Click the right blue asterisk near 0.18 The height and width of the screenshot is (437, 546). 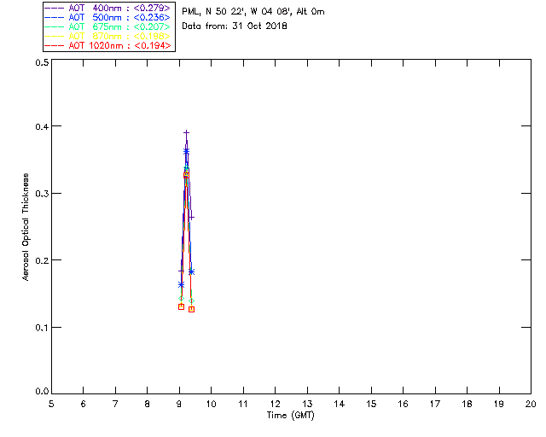point(191,271)
